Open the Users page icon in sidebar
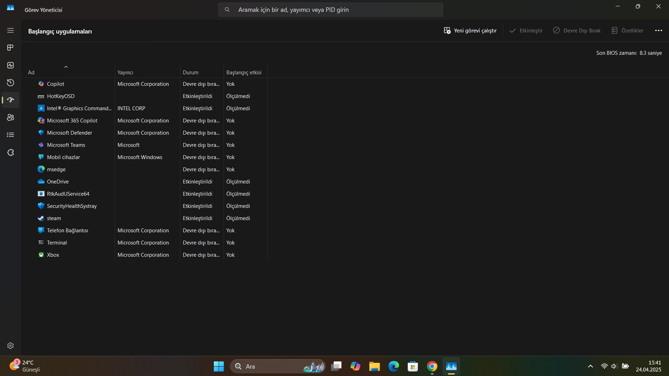This screenshot has width=669, height=376. (10, 118)
